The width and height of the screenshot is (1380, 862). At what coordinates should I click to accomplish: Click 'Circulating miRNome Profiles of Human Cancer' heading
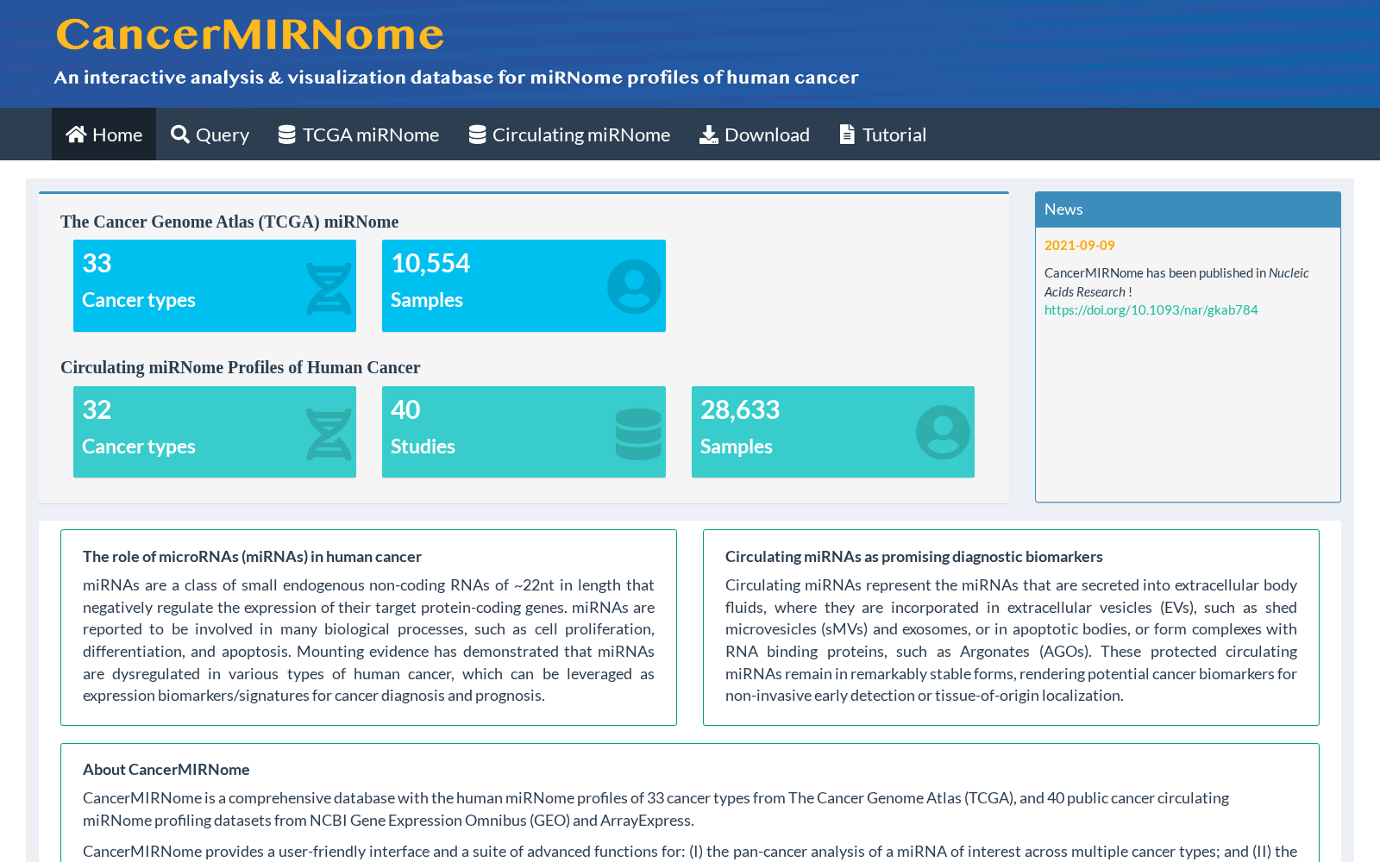241,367
